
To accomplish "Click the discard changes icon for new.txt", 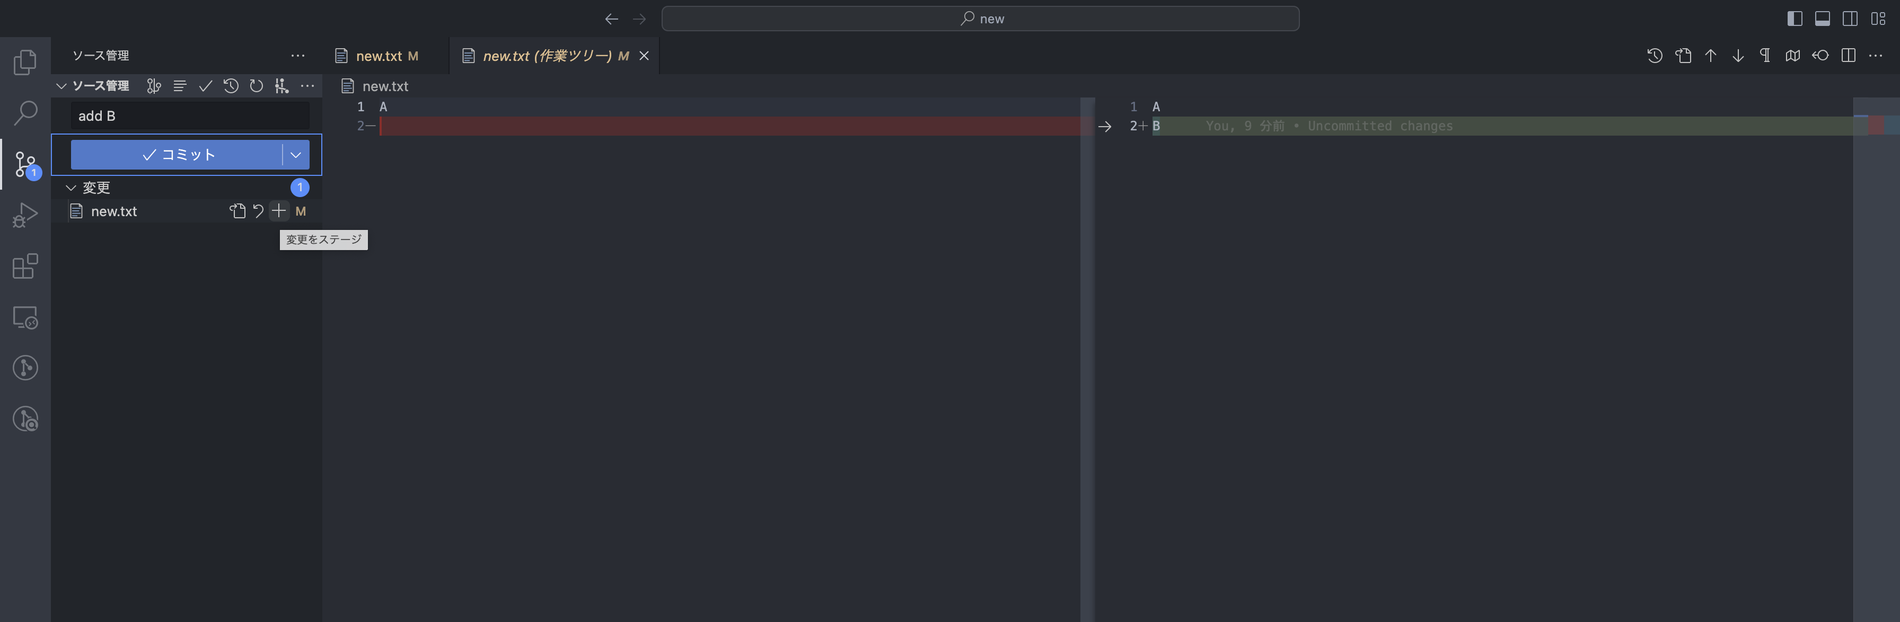I will [258, 211].
